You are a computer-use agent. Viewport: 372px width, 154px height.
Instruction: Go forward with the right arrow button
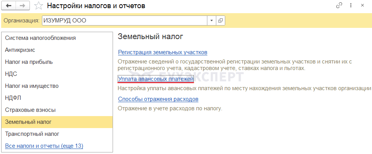[23, 6]
